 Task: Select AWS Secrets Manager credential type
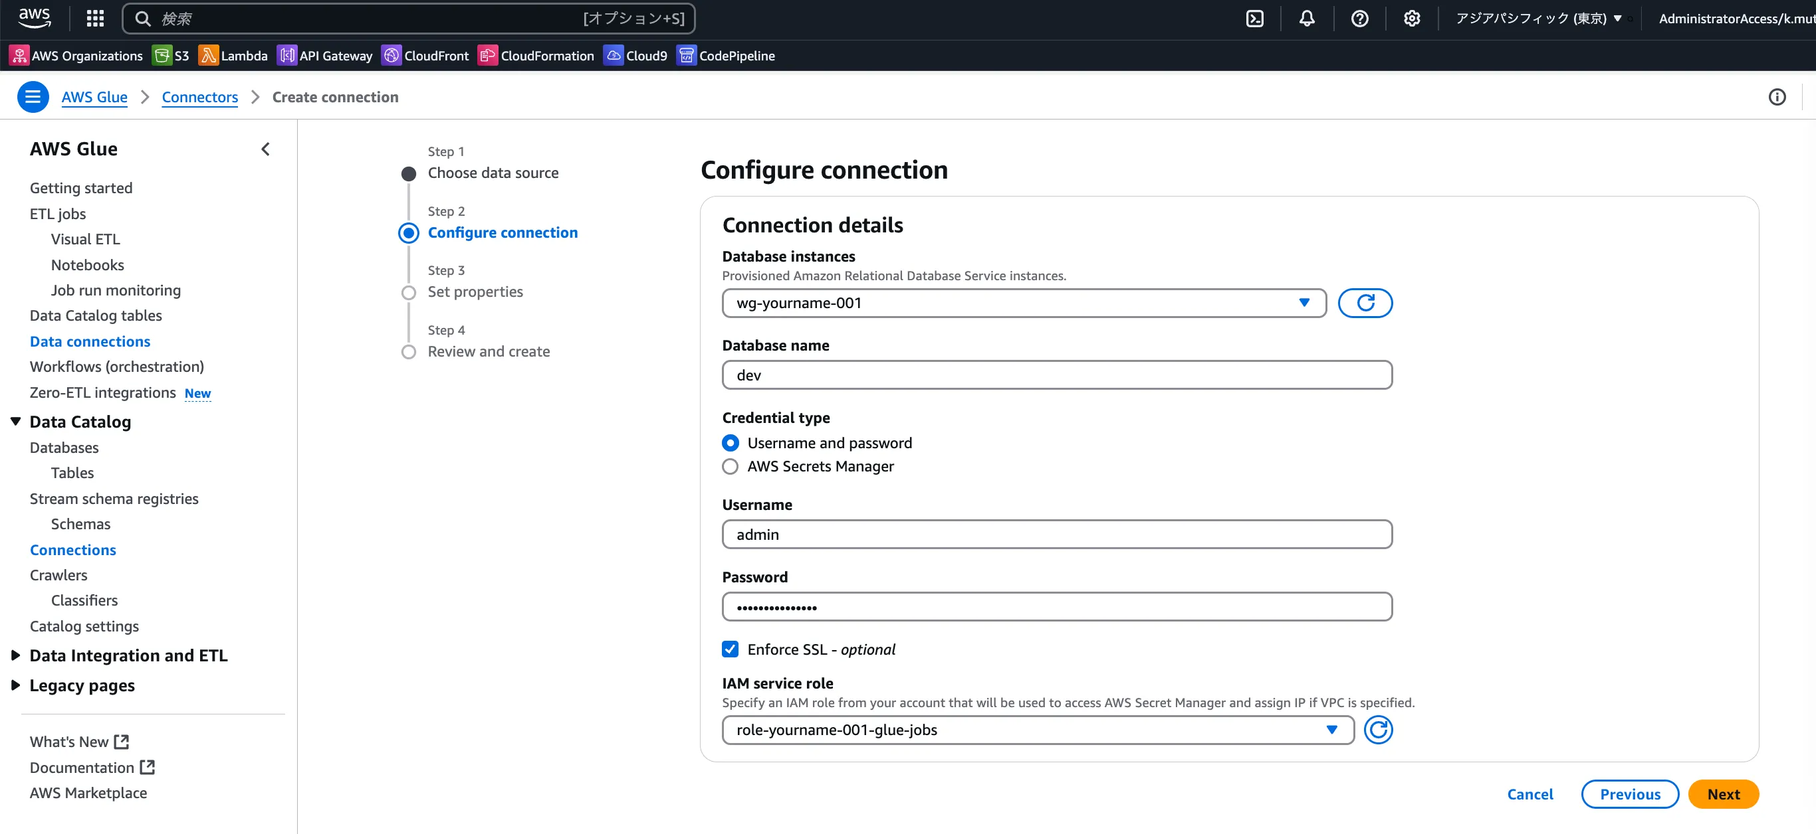click(731, 466)
